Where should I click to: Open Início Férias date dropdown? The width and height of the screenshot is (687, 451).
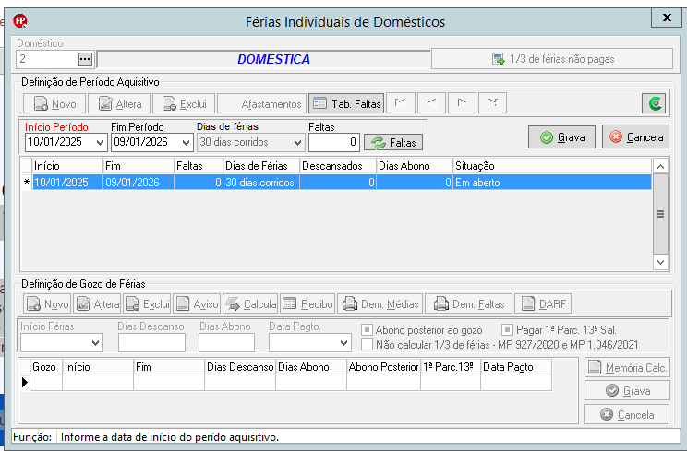[95, 343]
